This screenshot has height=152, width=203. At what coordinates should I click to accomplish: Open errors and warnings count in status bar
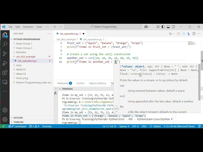pos(34,126)
